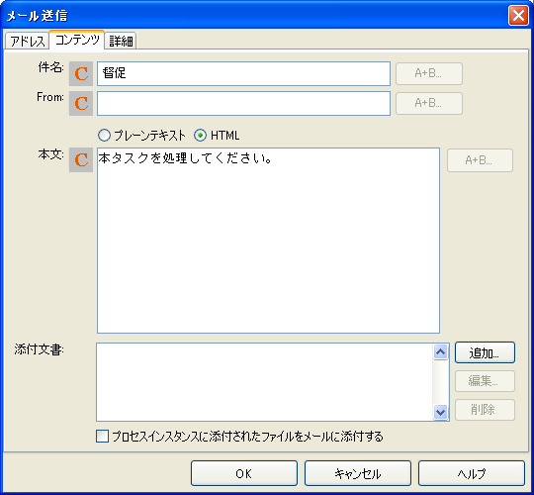Click the C constant icon beside 件名
The width and height of the screenshot is (534, 495).
[81, 73]
